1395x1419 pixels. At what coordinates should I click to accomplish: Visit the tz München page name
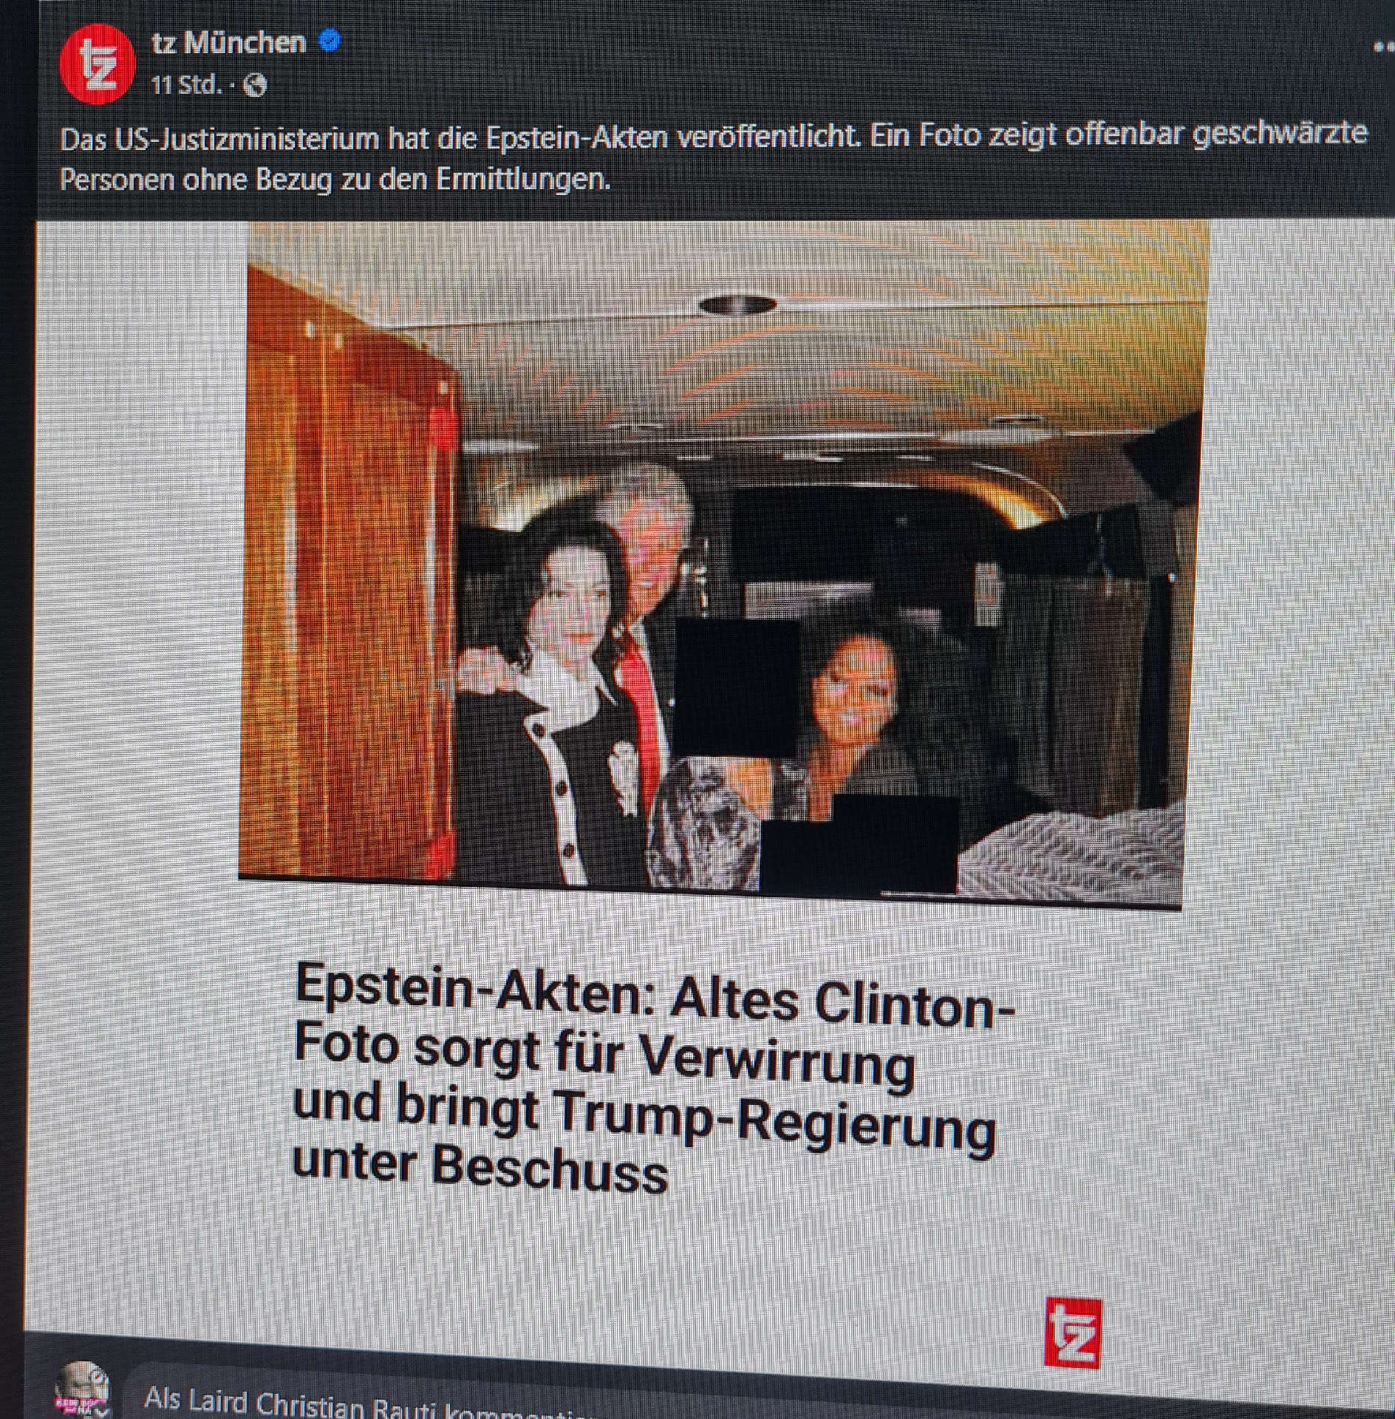[230, 43]
